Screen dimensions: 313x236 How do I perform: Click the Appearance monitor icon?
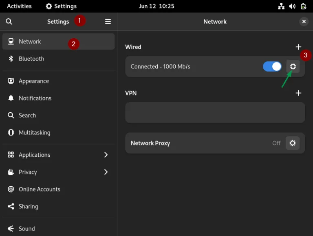pos(11,81)
